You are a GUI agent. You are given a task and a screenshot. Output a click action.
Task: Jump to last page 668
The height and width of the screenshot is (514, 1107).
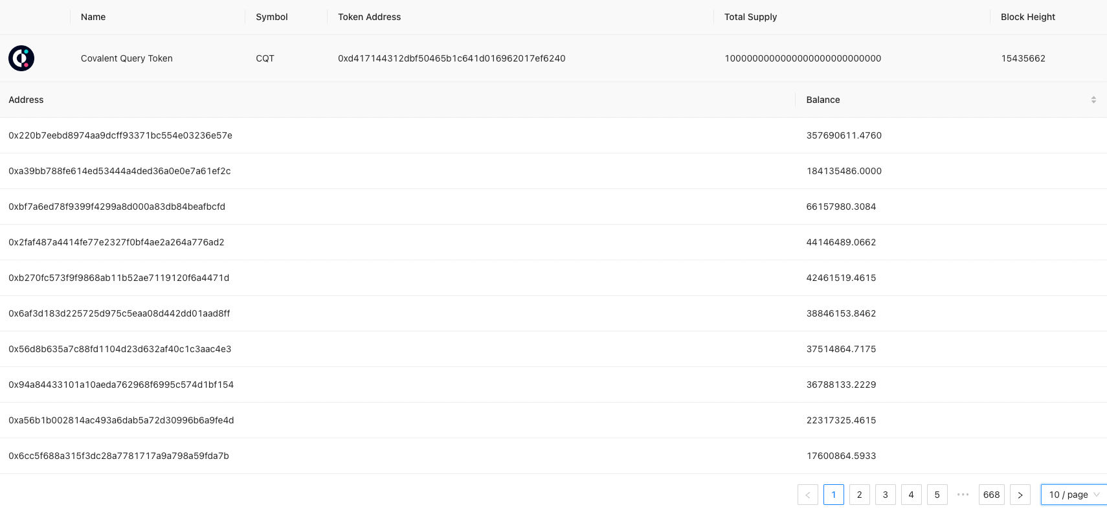[992, 495]
